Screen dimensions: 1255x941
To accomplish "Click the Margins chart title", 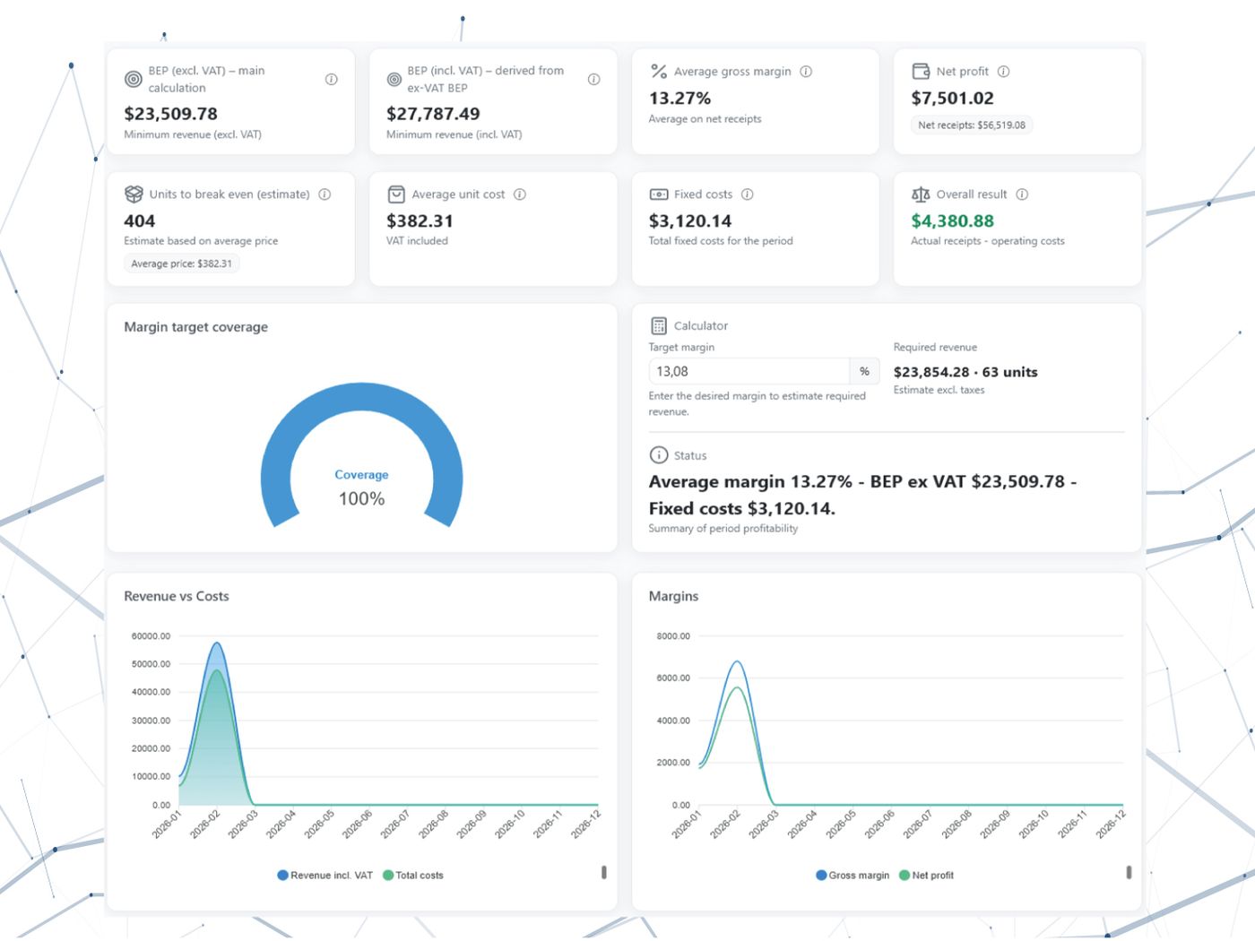I will click(x=673, y=596).
